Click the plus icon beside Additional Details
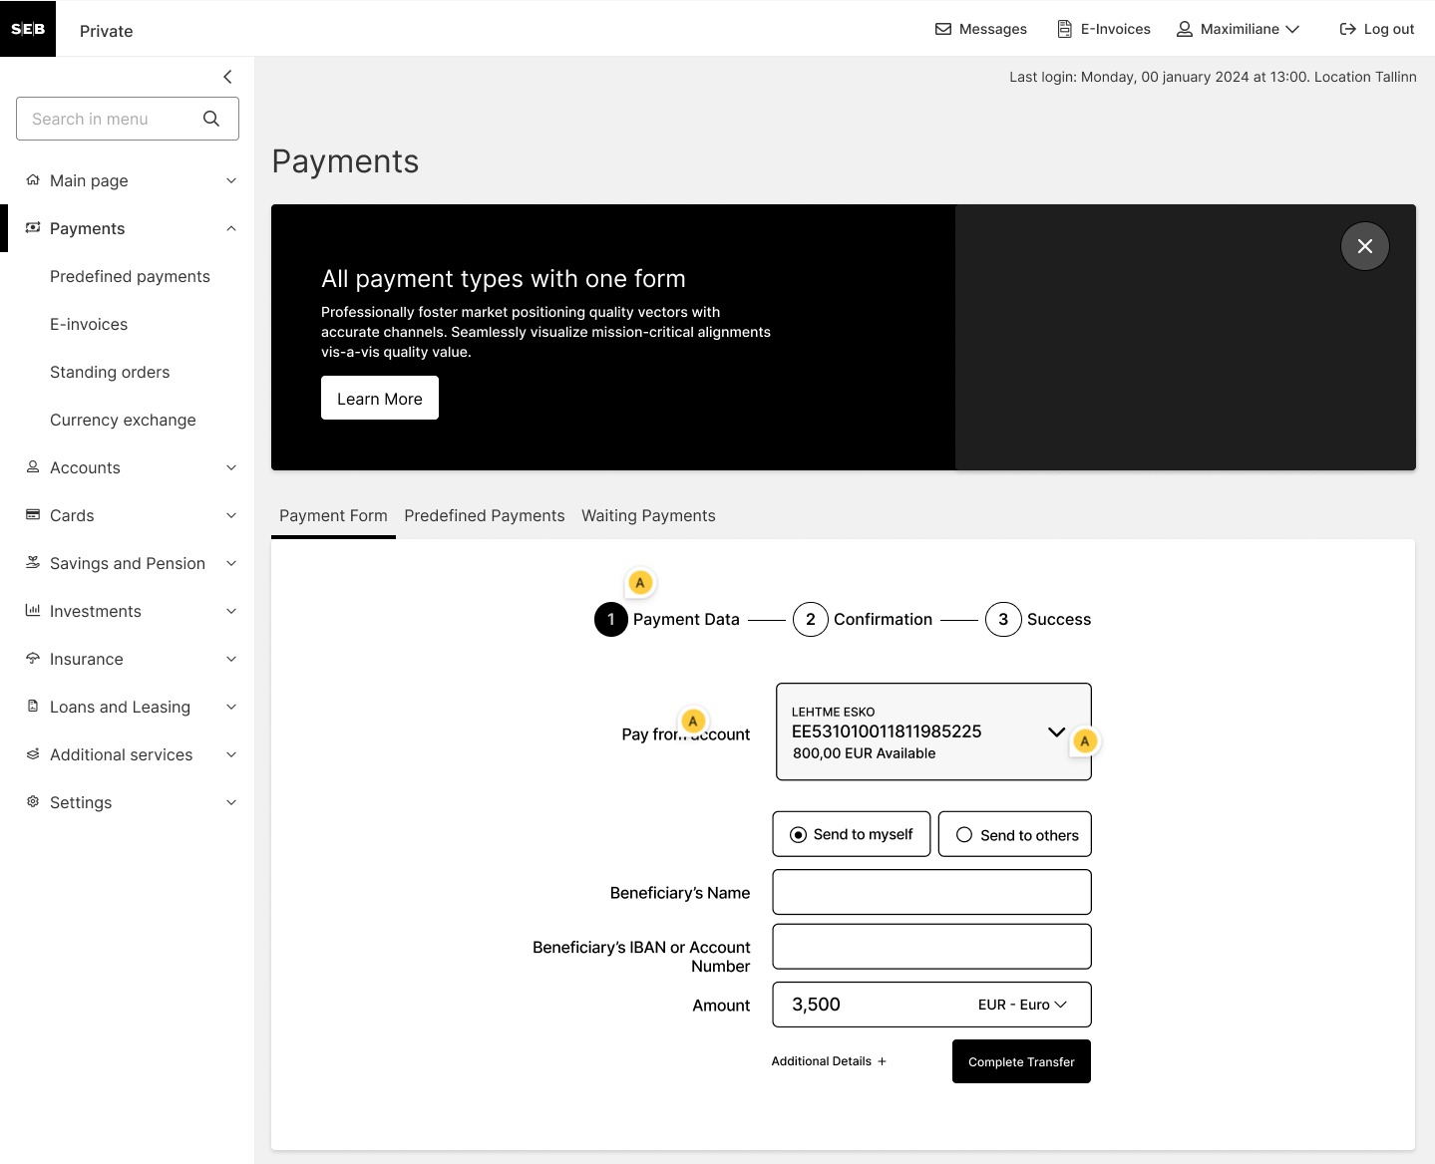 coord(882,1061)
